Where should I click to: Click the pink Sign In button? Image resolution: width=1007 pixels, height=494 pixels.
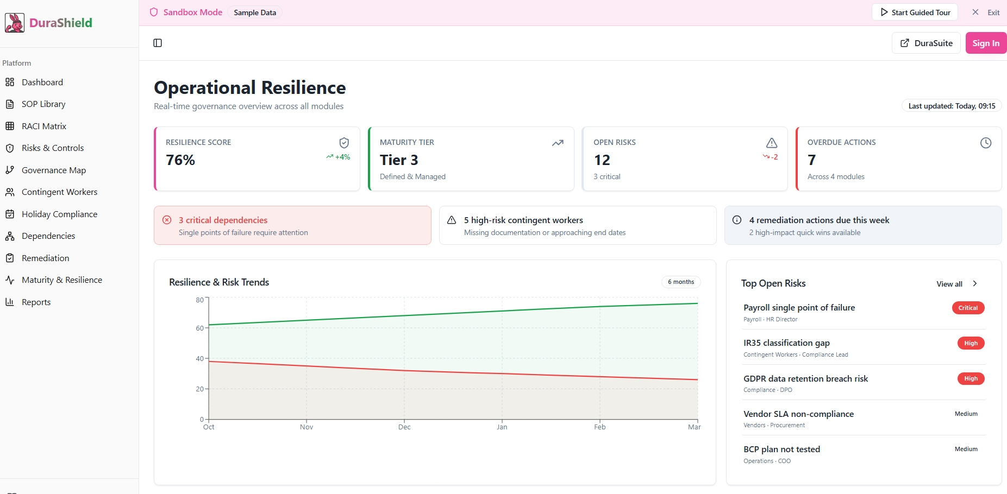pos(986,43)
